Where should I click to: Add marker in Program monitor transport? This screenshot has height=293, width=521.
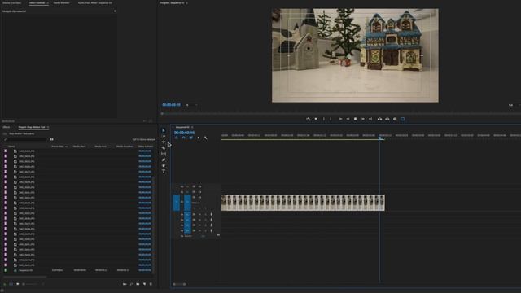(x=316, y=119)
